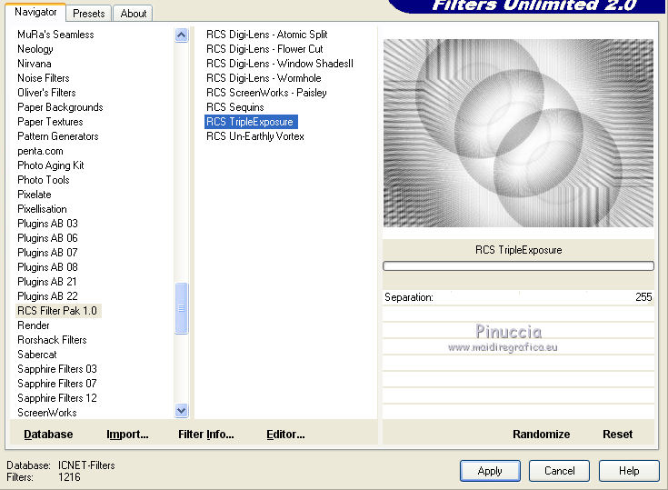Select RCS Digi-Lens - Flower Cut filter
This screenshot has height=490, width=668.
(264, 49)
